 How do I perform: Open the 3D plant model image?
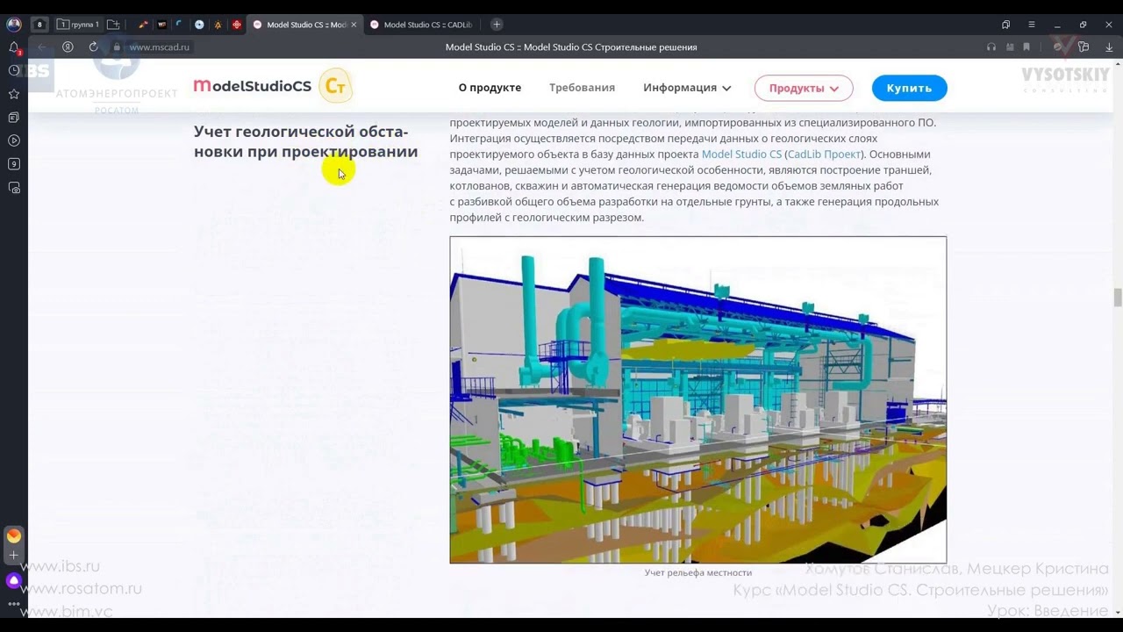pos(698,399)
